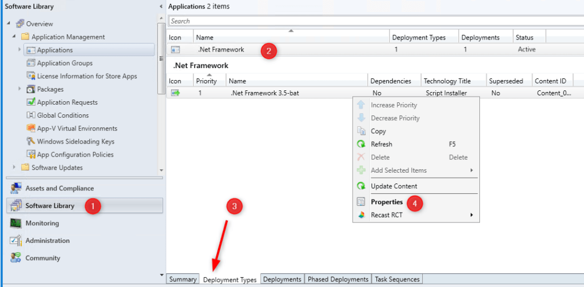
Task: Expand the Packages tree node
Action: pos(19,89)
